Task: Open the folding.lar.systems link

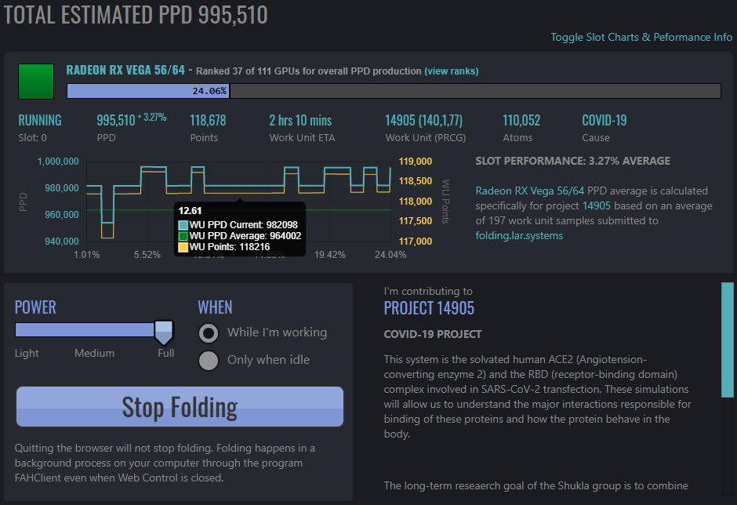Action: pos(519,235)
